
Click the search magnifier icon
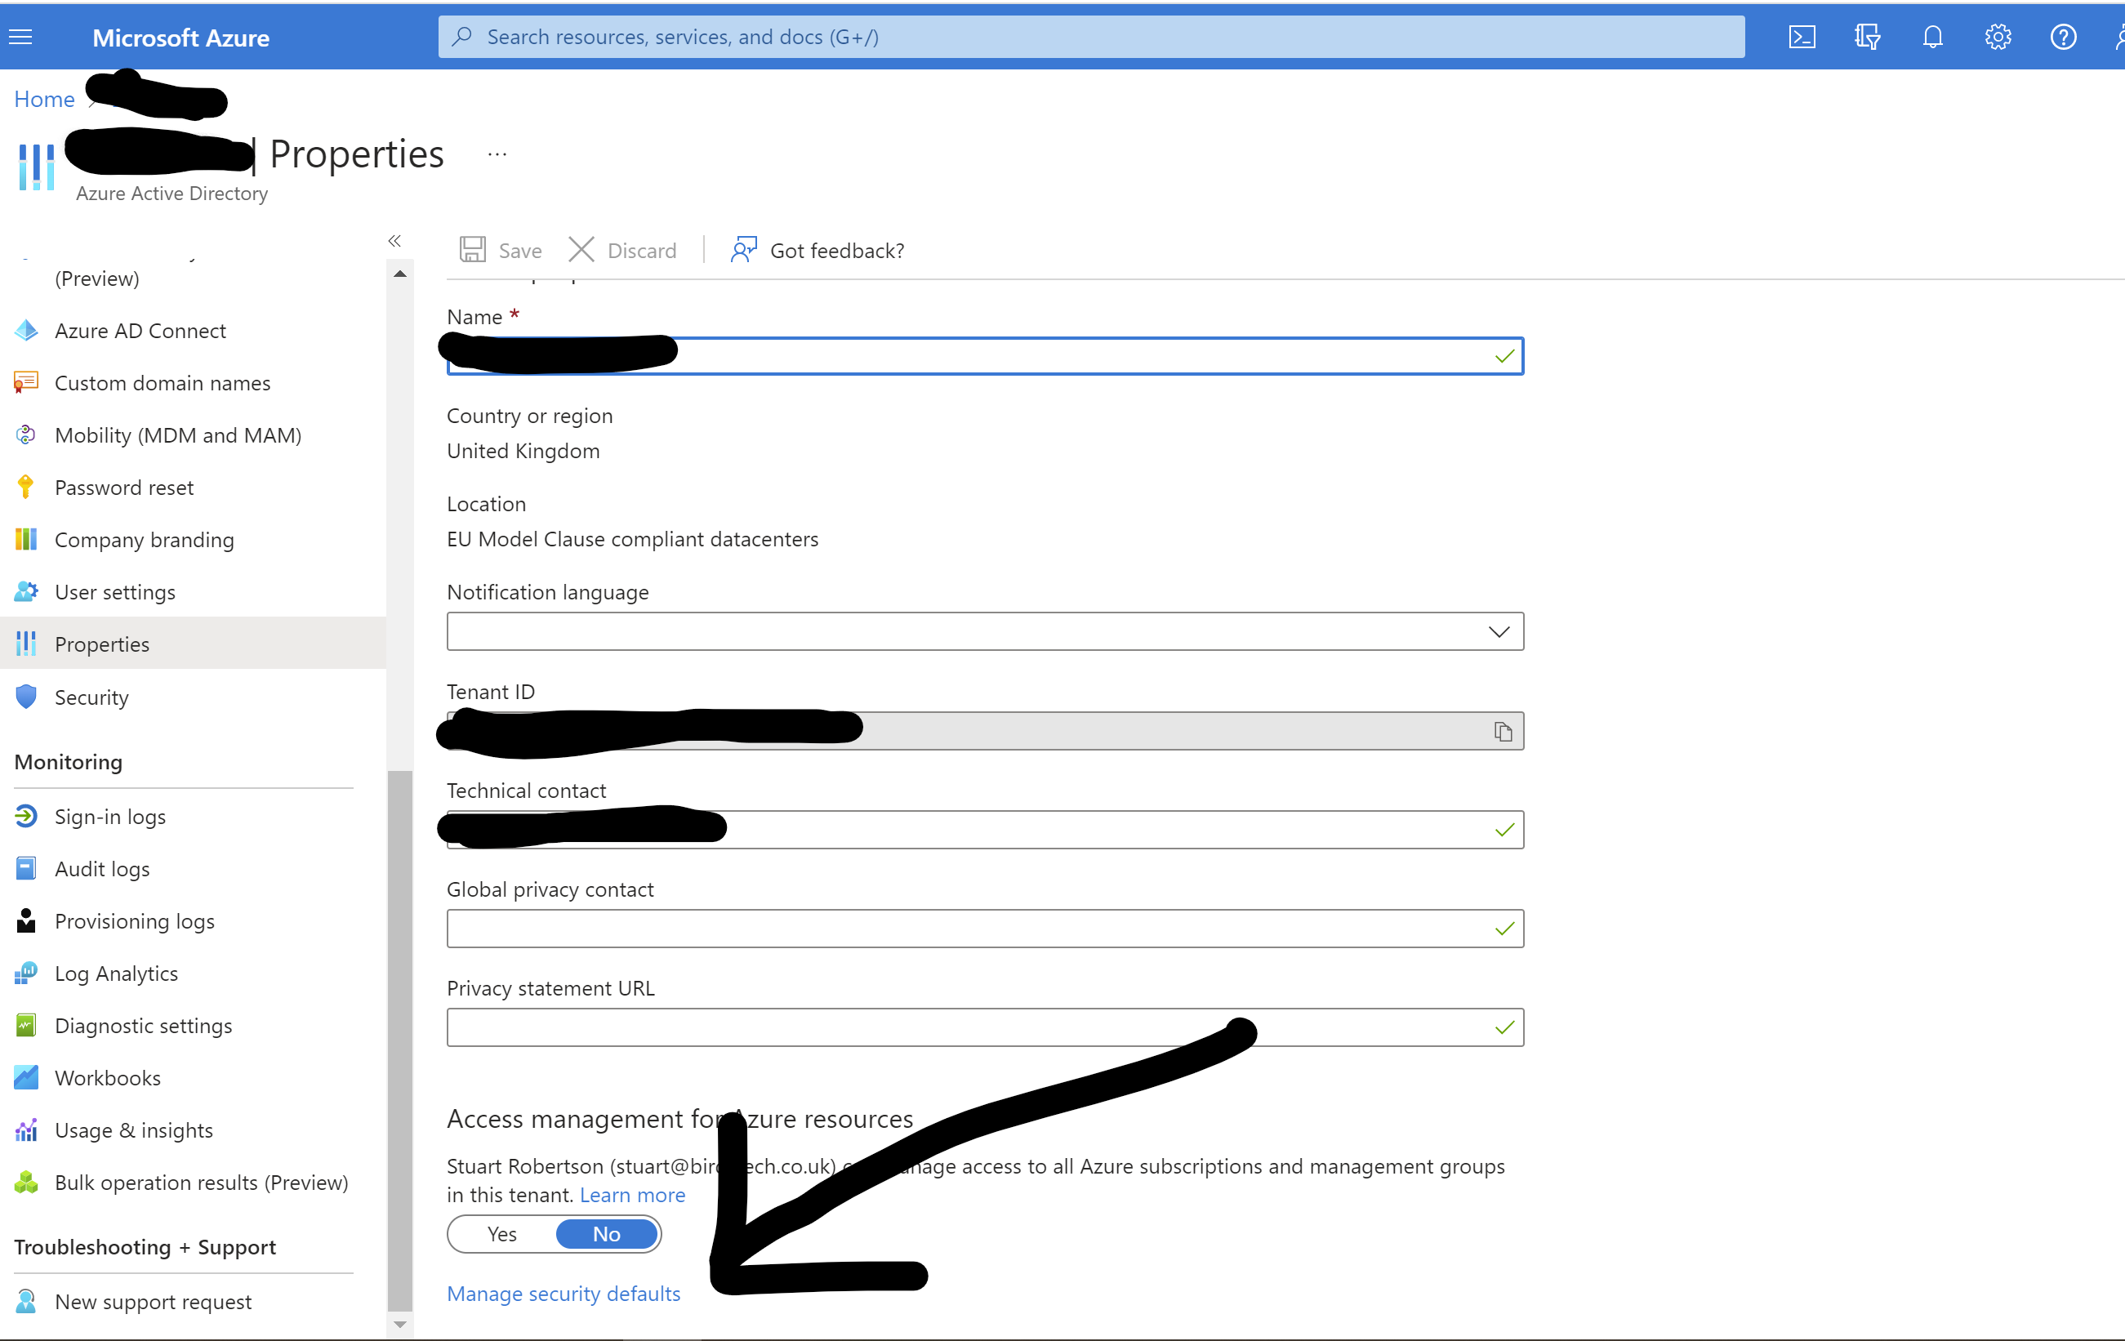[461, 36]
